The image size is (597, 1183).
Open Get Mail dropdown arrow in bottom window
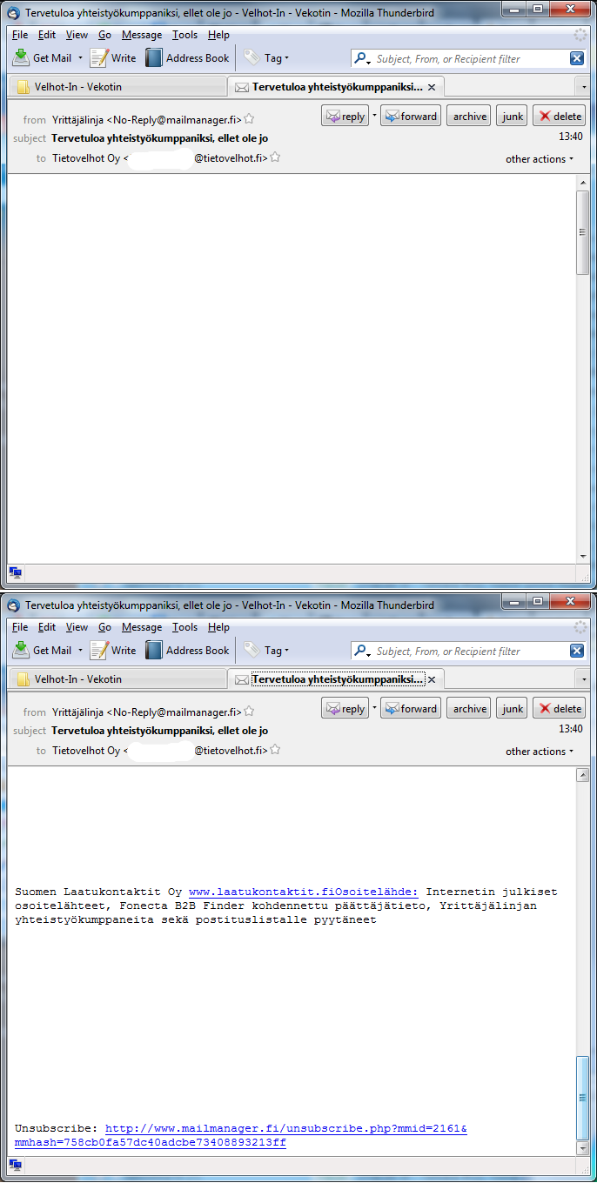(x=81, y=651)
